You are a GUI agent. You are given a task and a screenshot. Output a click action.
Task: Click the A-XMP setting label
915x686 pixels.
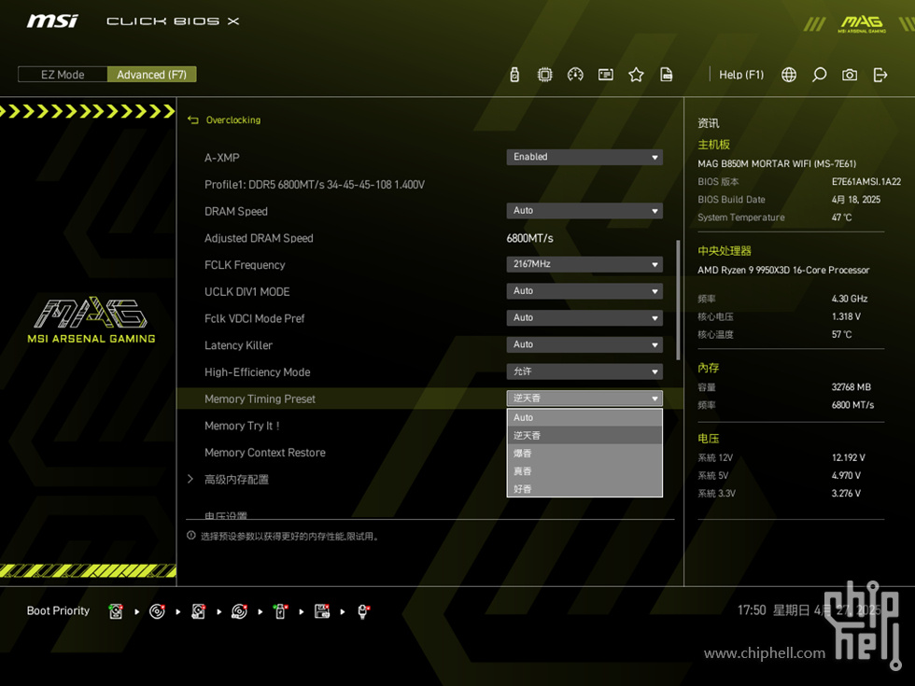point(222,158)
